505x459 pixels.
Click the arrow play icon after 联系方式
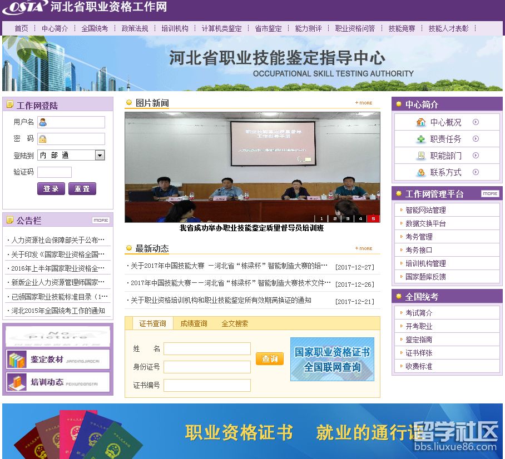tap(476, 172)
